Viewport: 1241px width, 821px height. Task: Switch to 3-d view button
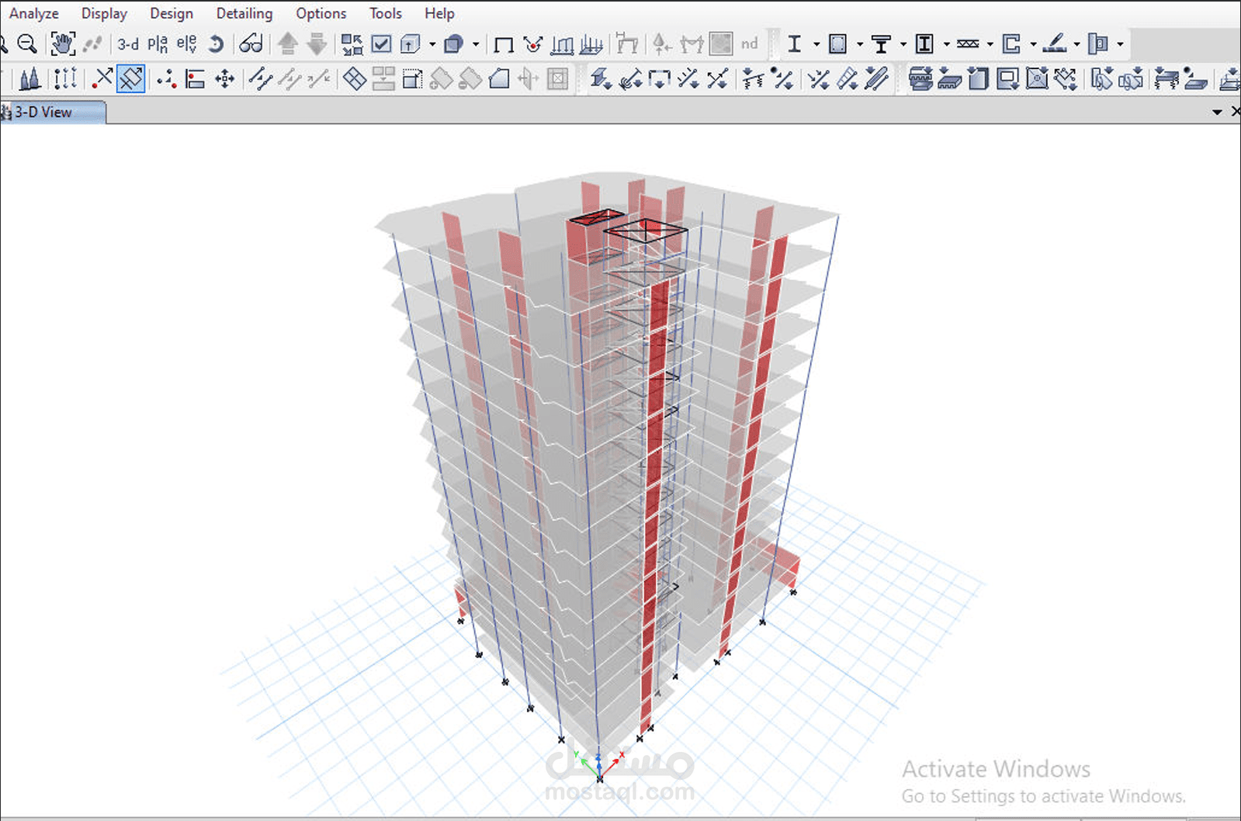pyautogui.click(x=128, y=44)
